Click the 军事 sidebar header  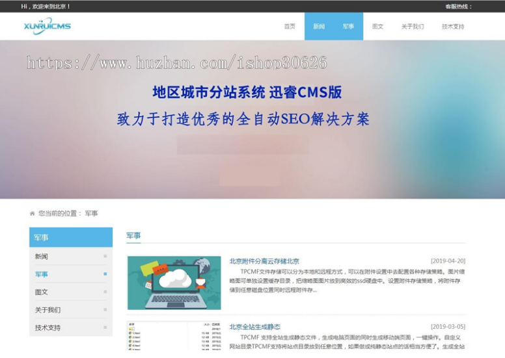coord(71,237)
